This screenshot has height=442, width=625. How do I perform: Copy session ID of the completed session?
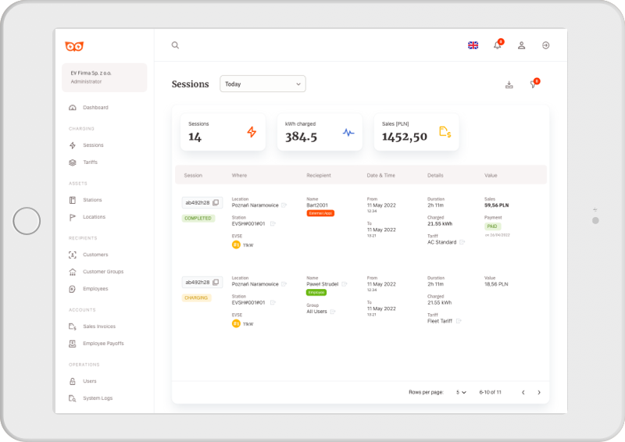pyautogui.click(x=216, y=203)
